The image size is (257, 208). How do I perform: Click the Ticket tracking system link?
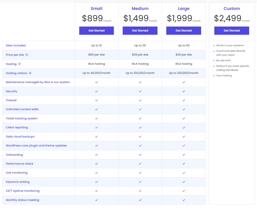coord(22,118)
